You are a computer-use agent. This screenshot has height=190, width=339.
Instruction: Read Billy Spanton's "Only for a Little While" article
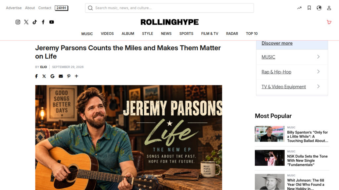[x=308, y=137]
